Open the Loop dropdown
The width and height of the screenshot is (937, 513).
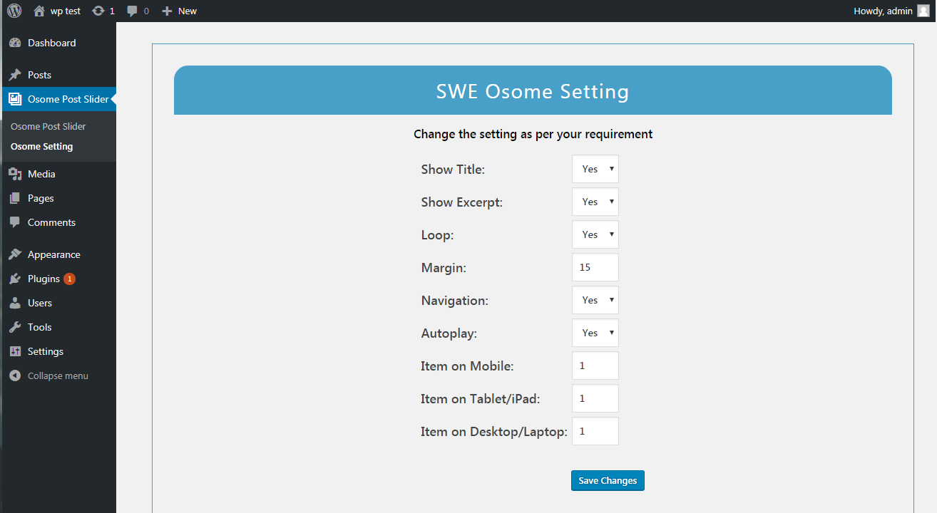pyautogui.click(x=595, y=234)
